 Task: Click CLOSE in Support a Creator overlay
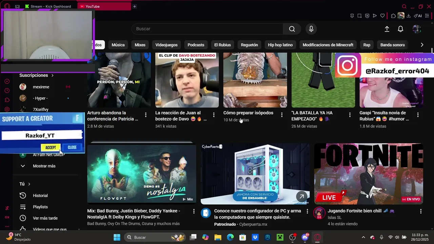[72, 147]
